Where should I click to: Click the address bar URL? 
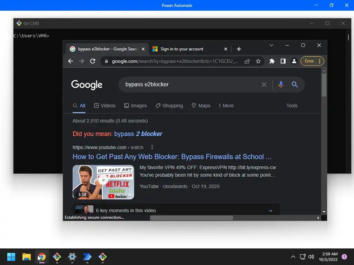[175, 61]
